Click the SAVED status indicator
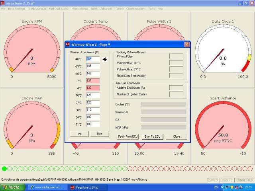 coord(213,180)
